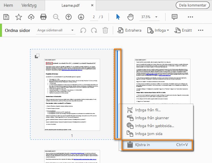Rotate pages clockwise
212x163 pixels.
(94, 30)
